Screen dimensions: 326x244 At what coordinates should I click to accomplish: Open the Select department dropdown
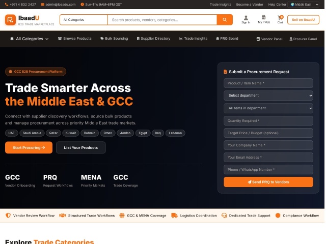tap(268, 96)
